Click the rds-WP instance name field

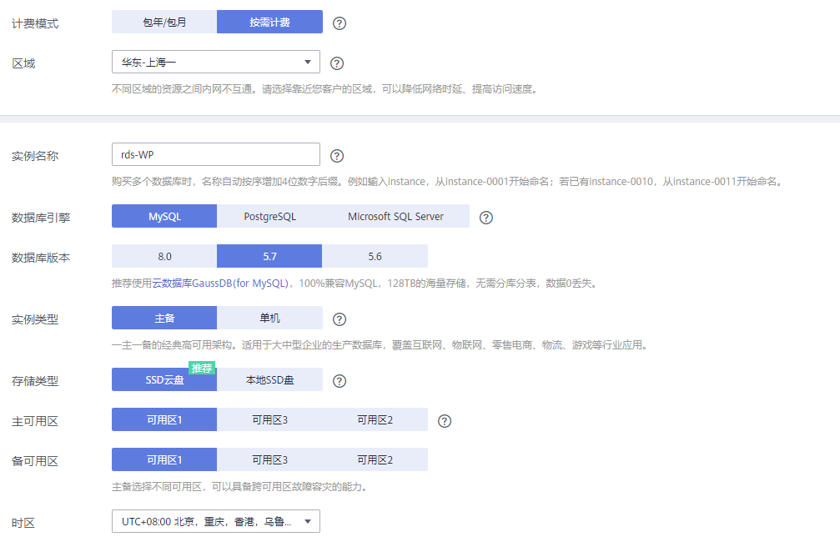pos(215,155)
